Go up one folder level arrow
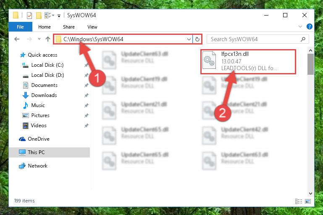Viewport: 323px width, 215px height. tap(48, 39)
